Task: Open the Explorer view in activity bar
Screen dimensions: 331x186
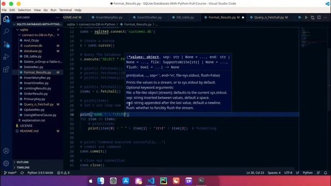Action: point(6,19)
